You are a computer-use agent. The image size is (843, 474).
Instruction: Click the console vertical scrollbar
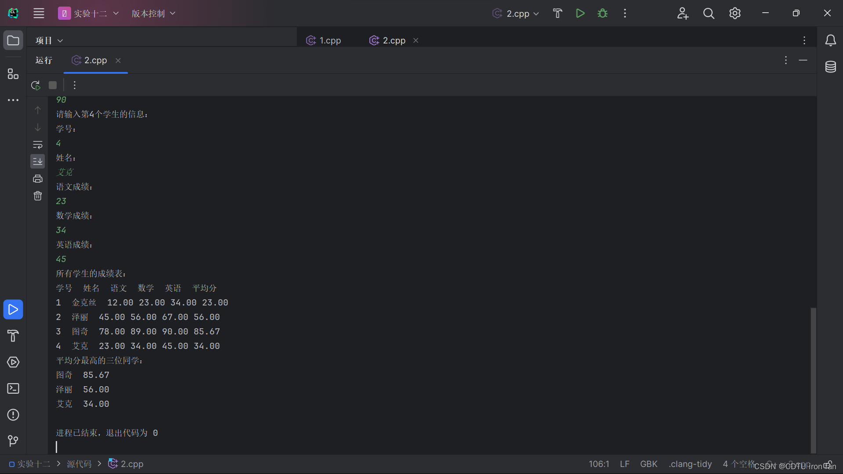tap(813, 380)
